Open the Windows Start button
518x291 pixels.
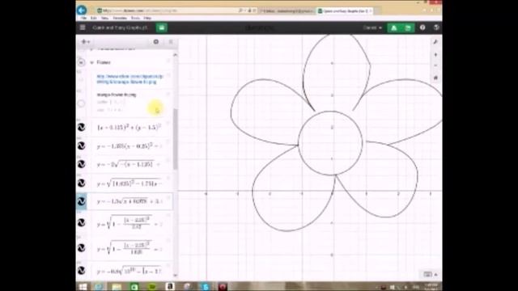coord(83,286)
